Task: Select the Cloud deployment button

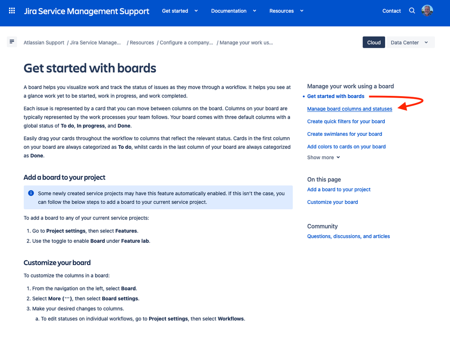Action: click(374, 42)
